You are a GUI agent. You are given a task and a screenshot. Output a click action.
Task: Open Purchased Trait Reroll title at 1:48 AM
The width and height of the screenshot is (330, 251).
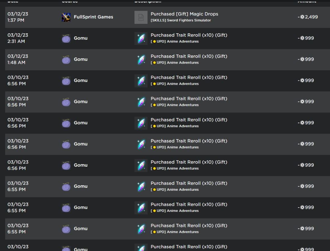click(189, 56)
